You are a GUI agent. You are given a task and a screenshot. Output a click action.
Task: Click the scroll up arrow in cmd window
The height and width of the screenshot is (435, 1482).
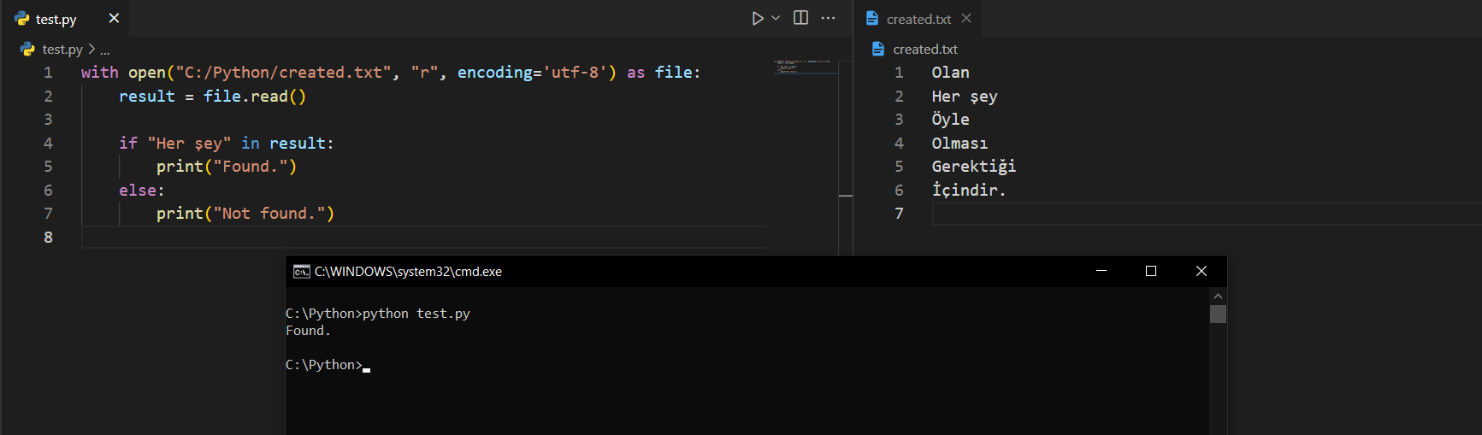(x=1218, y=296)
